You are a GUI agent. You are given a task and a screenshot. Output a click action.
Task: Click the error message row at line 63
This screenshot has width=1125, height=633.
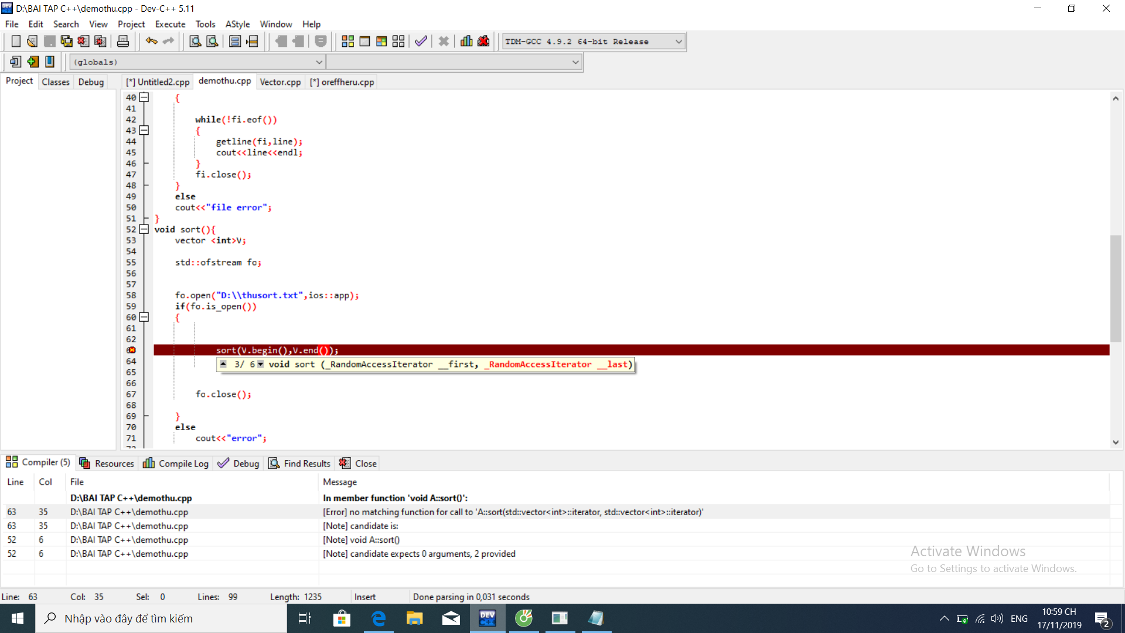click(x=513, y=512)
